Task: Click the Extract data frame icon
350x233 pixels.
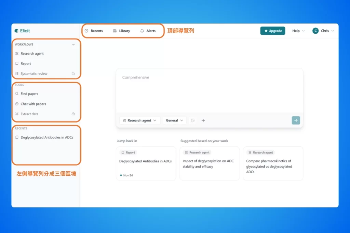Action: (x=17, y=114)
